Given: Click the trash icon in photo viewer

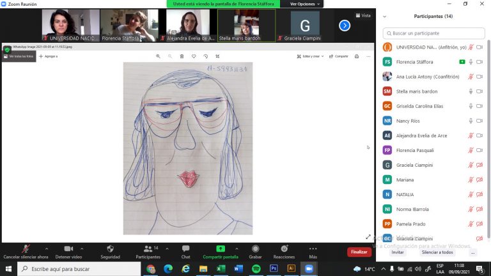Looking at the screenshot, I should tap(182, 56).
